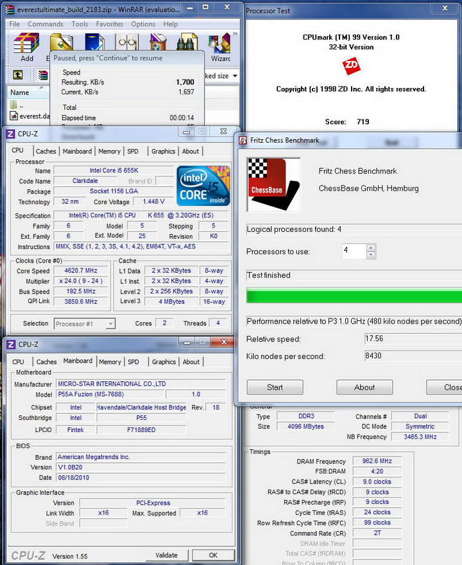462x565 pixels.
Task: Switch to Caches tab in upper CPU-Z
Action: pyautogui.click(x=46, y=152)
